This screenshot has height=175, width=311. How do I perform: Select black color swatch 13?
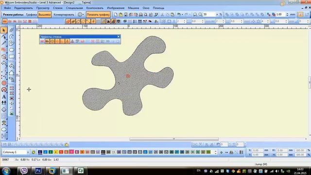click(103, 152)
